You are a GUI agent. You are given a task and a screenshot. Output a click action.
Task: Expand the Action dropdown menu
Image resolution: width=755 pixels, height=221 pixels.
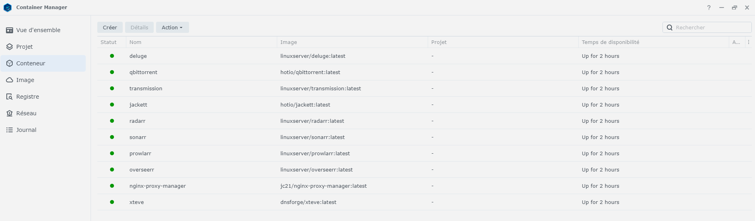[172, 27]
